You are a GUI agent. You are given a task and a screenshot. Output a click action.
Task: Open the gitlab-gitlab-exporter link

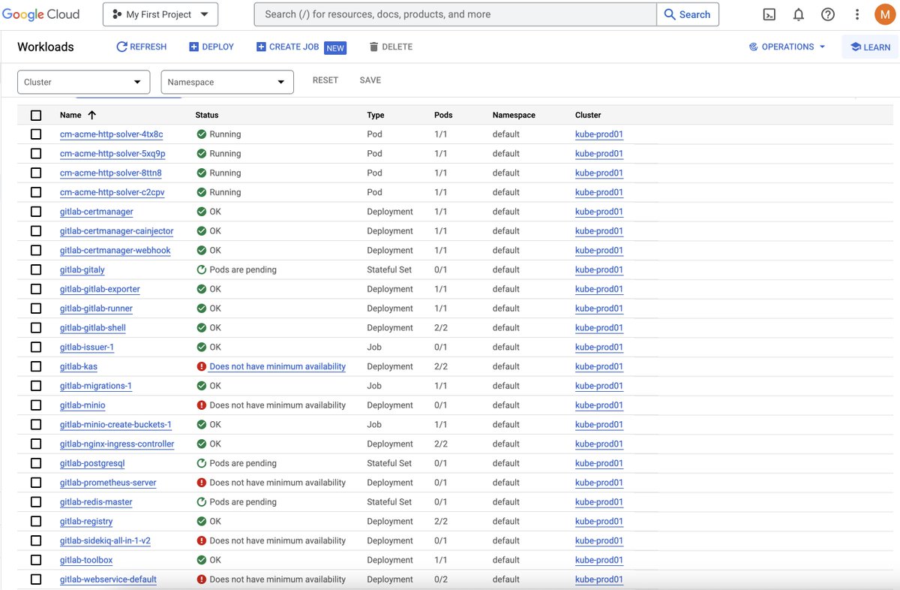tap(100, 289)
